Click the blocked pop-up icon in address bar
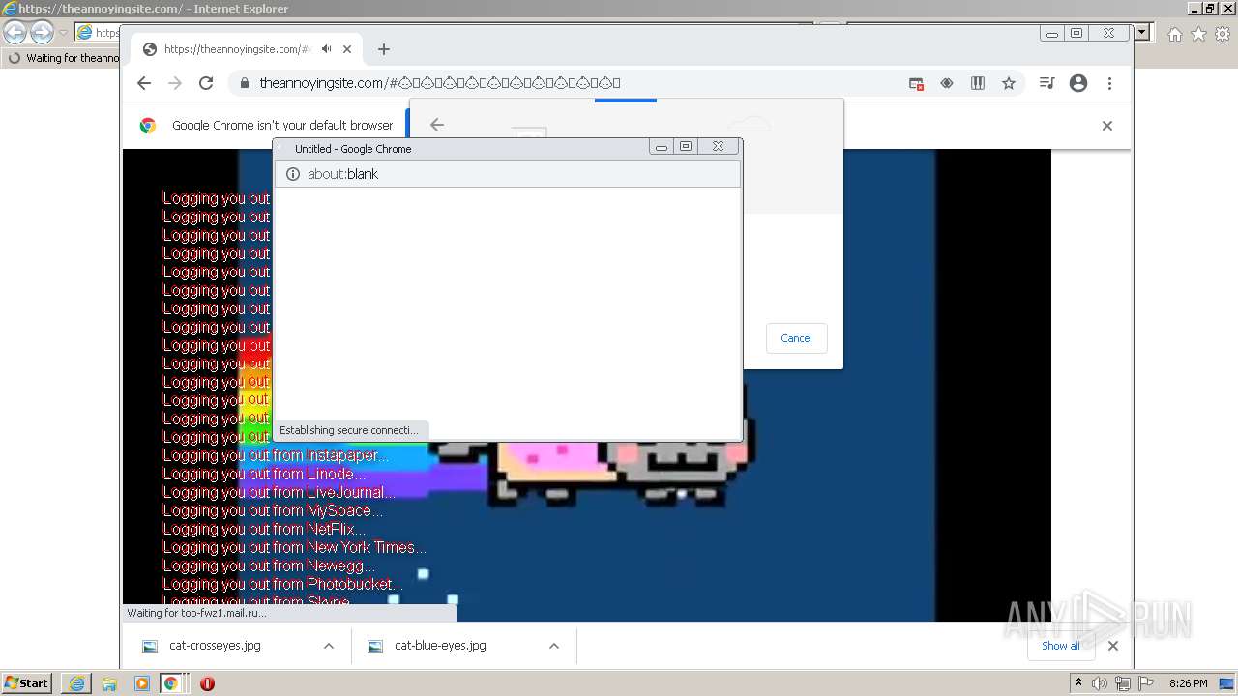 pyautogui.click(x=916, y=83)
